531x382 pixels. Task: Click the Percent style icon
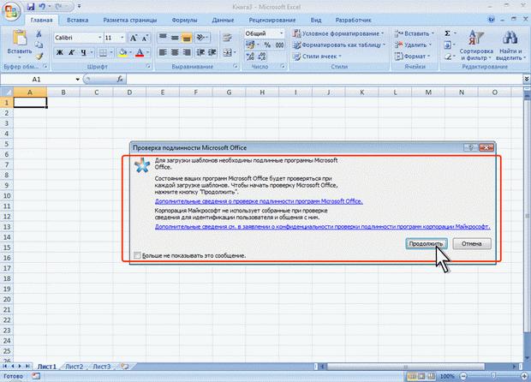(267, 45)
